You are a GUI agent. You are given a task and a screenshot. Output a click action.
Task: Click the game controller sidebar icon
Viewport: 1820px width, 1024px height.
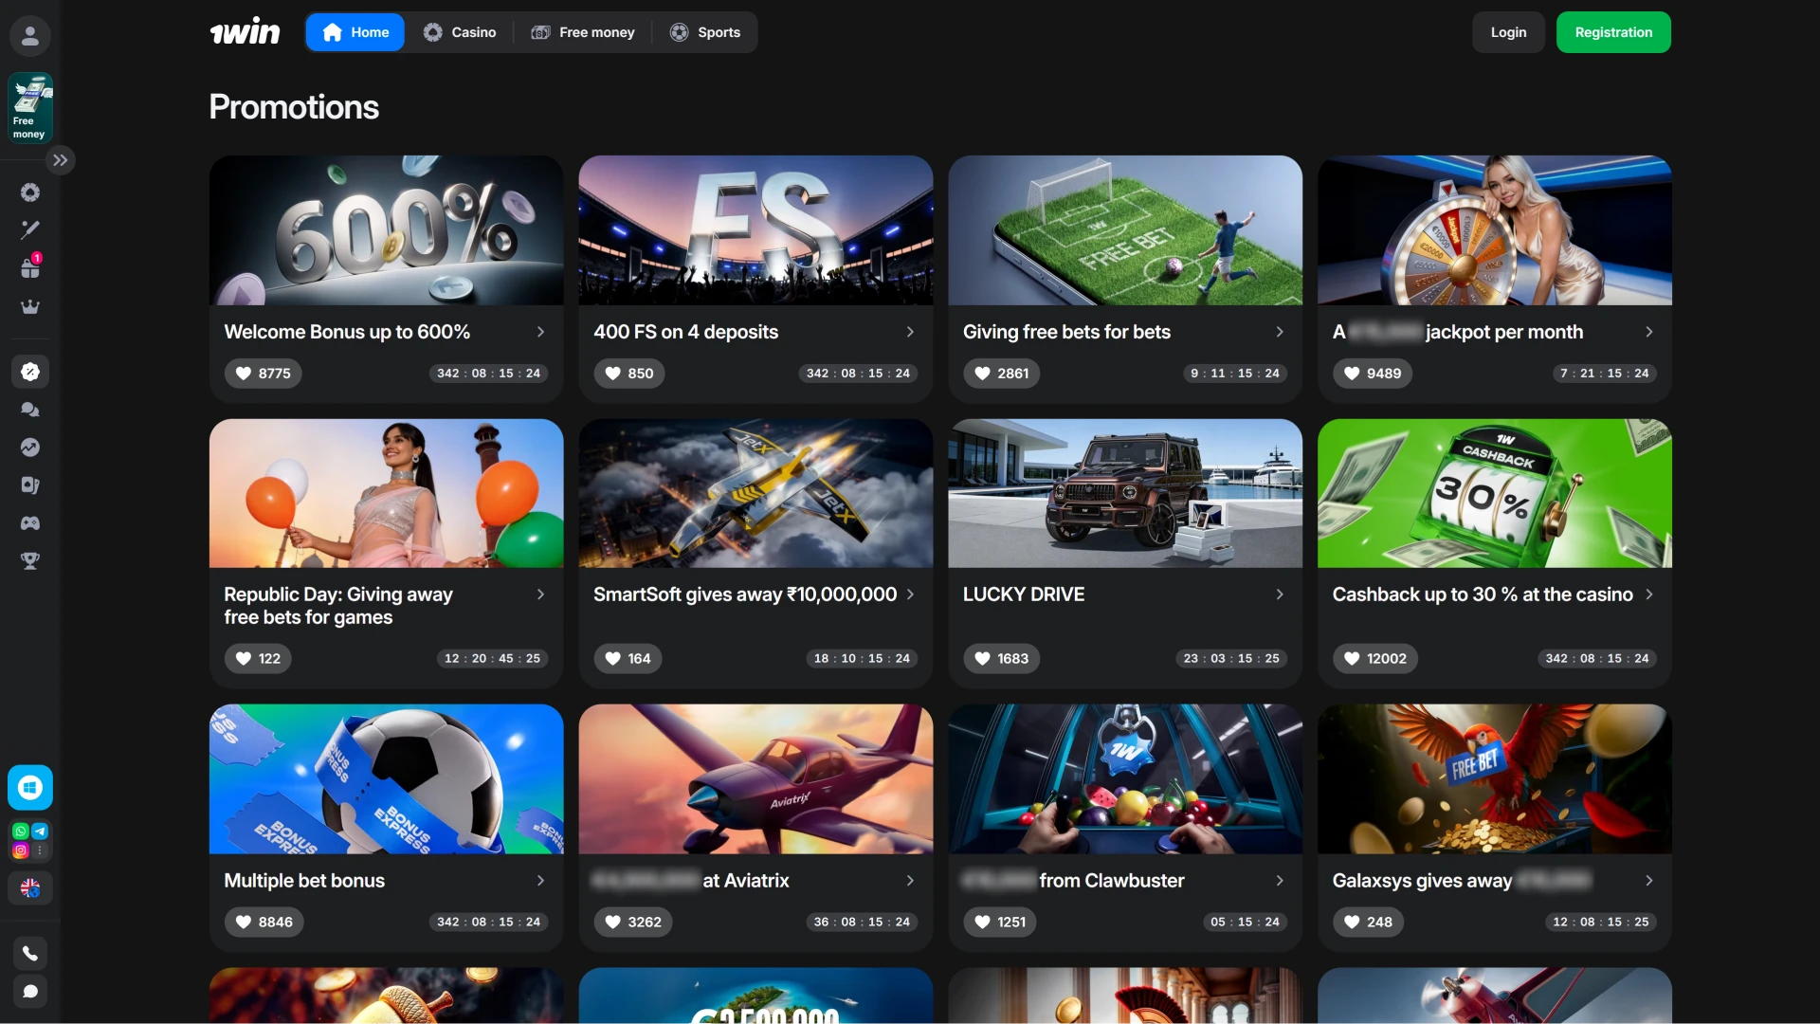[x=30, y=523]
